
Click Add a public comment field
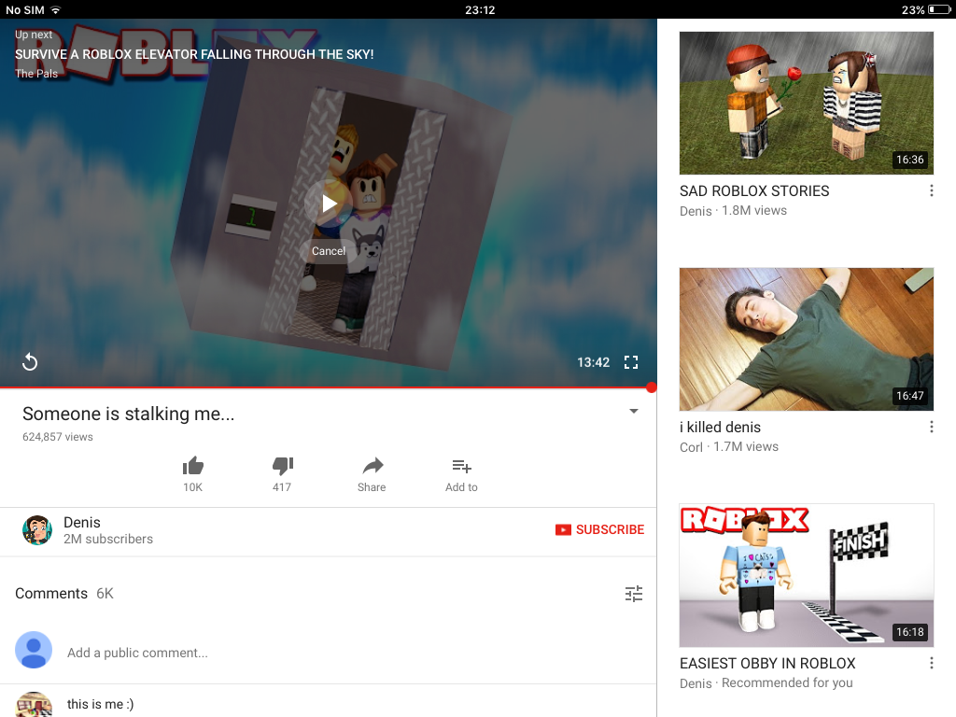[x=137, y=653]
